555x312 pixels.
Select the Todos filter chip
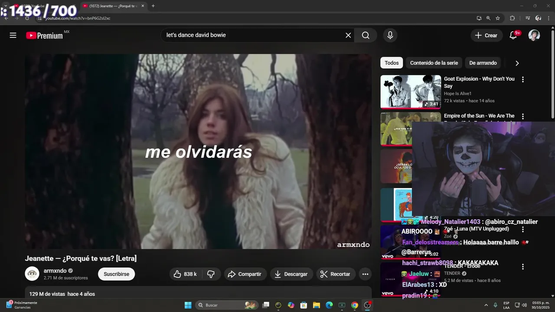click(x=392, y=63)
